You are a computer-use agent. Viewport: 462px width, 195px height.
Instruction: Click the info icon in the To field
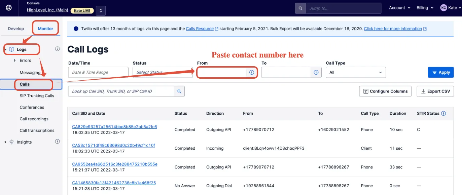click(316, 72)
